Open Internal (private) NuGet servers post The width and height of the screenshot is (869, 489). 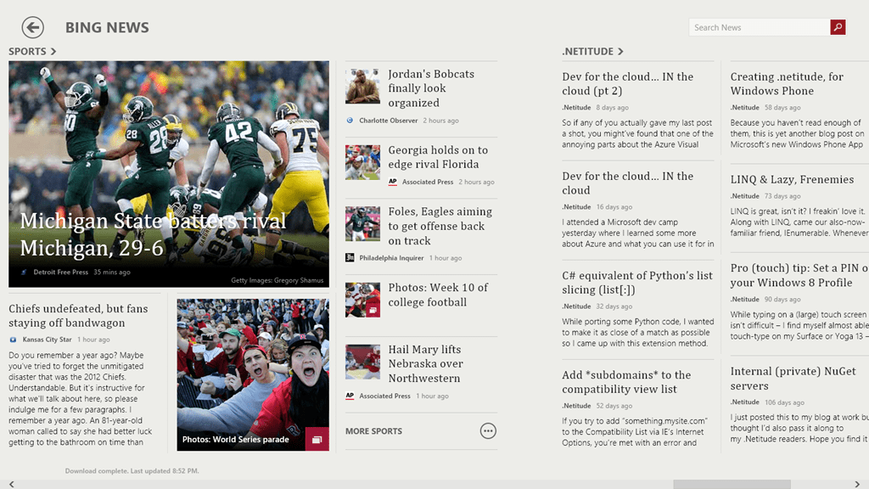tap(793, 378)
